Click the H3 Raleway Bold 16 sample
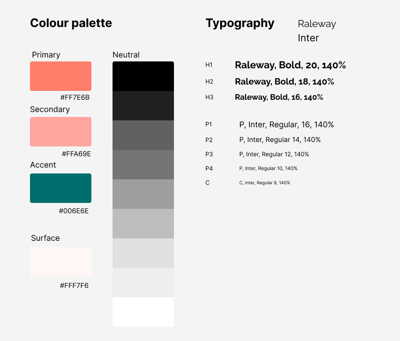The width and height of the screenshot is (400, 341). 279,97
